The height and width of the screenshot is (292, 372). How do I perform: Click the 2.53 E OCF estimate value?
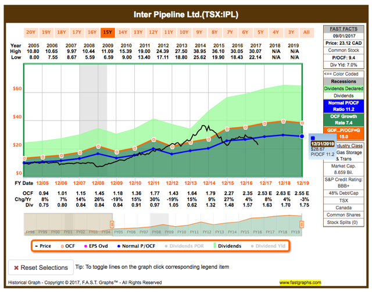[265, 194]
